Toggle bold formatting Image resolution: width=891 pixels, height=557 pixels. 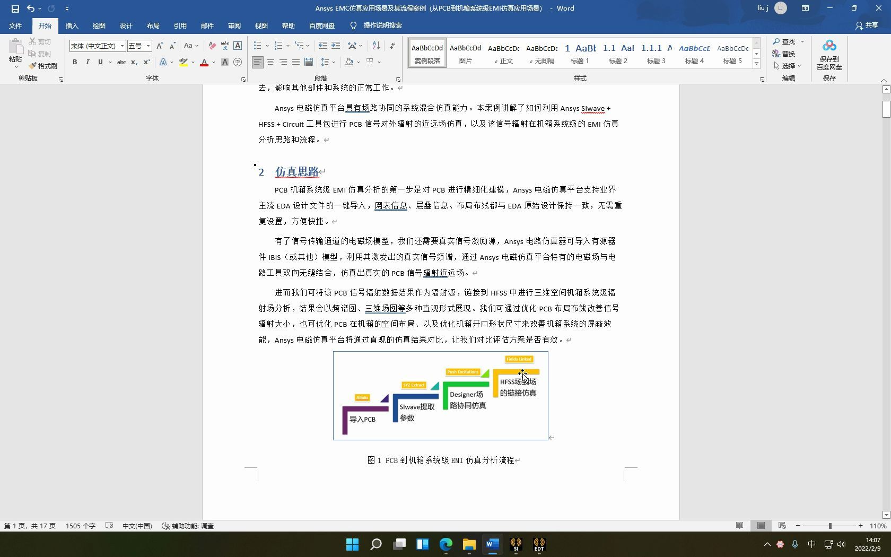point(75,62)
